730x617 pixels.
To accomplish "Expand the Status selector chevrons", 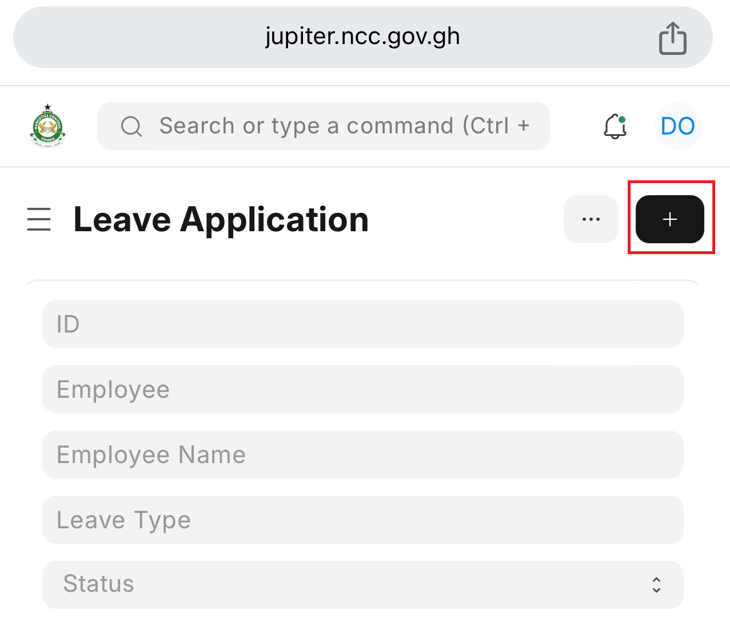I will click(x=656, y=584).
